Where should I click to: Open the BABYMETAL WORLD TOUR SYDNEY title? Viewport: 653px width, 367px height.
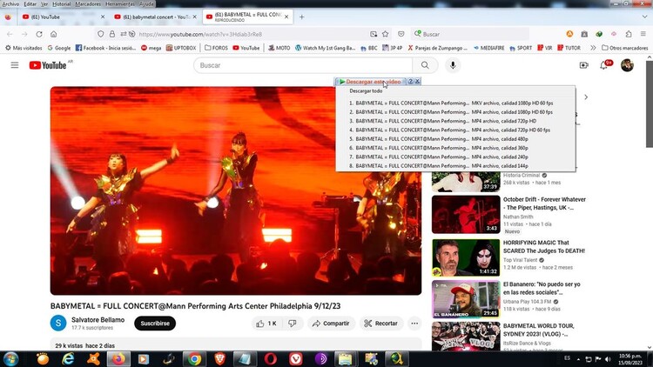coord(538,330)
